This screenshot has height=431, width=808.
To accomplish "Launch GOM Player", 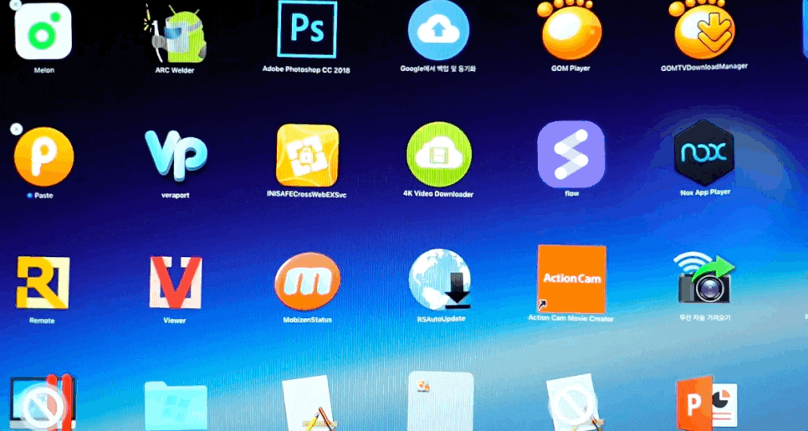I will (x=570, y=30).
